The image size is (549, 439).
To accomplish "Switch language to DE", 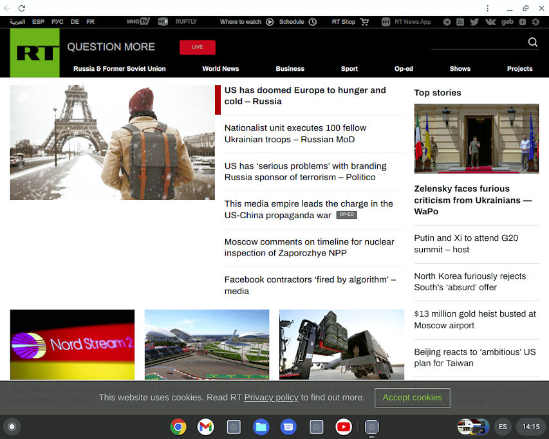I will [75, 22].
